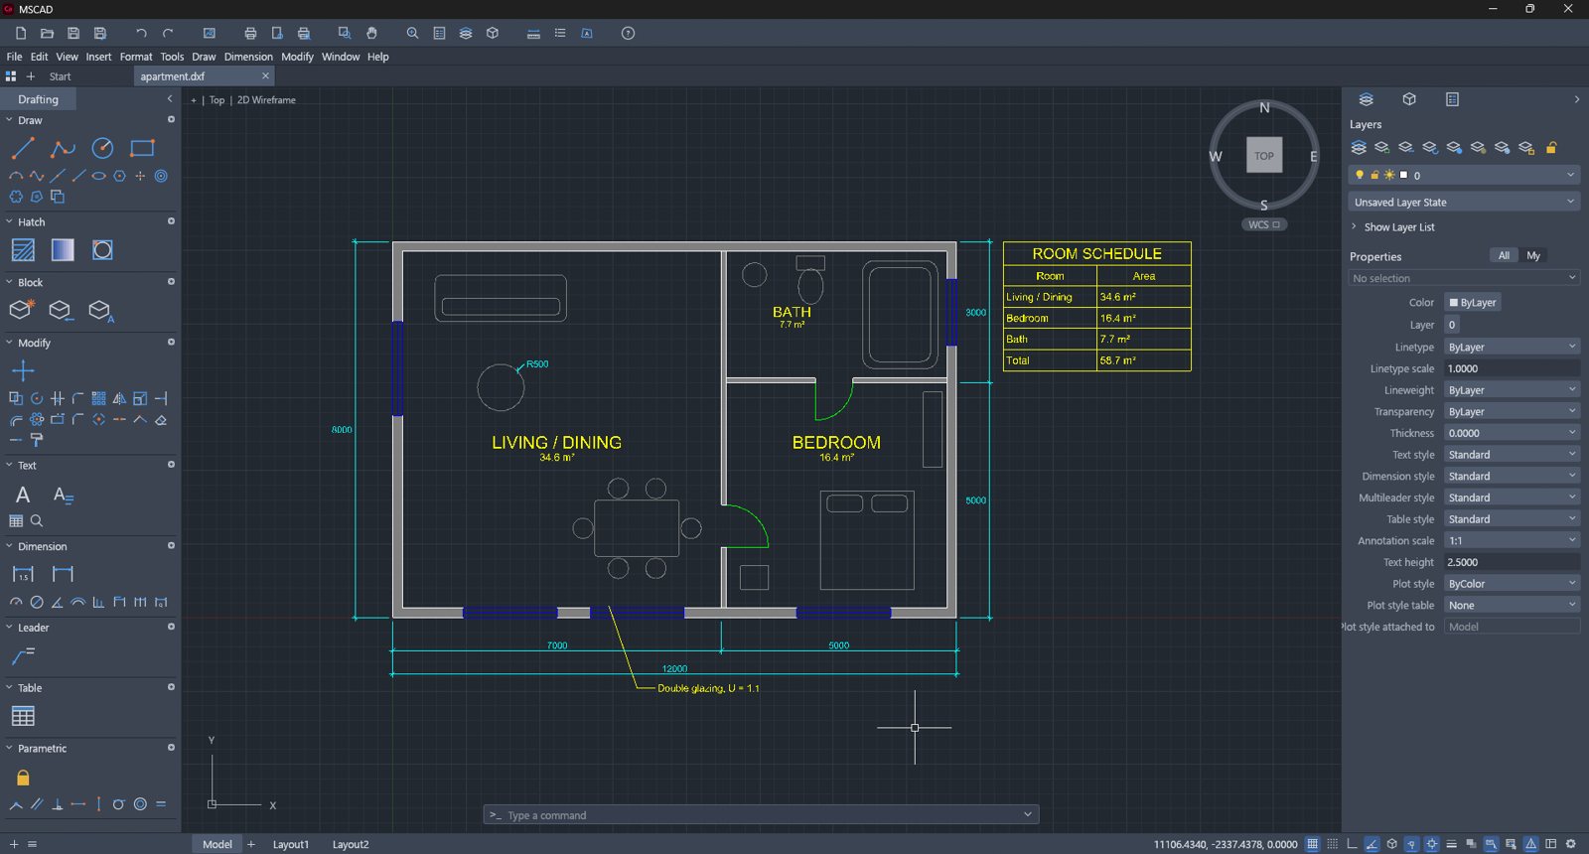
Task: Select the Line drawing tool
Action: [23, 149]
